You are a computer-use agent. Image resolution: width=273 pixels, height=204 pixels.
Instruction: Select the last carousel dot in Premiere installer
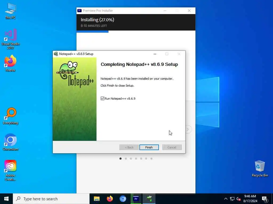[151, 159]
